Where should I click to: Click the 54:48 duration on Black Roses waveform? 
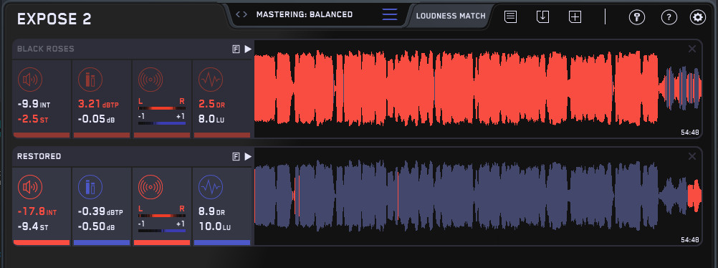pos(689,132)
